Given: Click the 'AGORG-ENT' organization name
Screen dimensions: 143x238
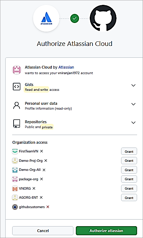Looking at the screenshot, I should point(29,198).
